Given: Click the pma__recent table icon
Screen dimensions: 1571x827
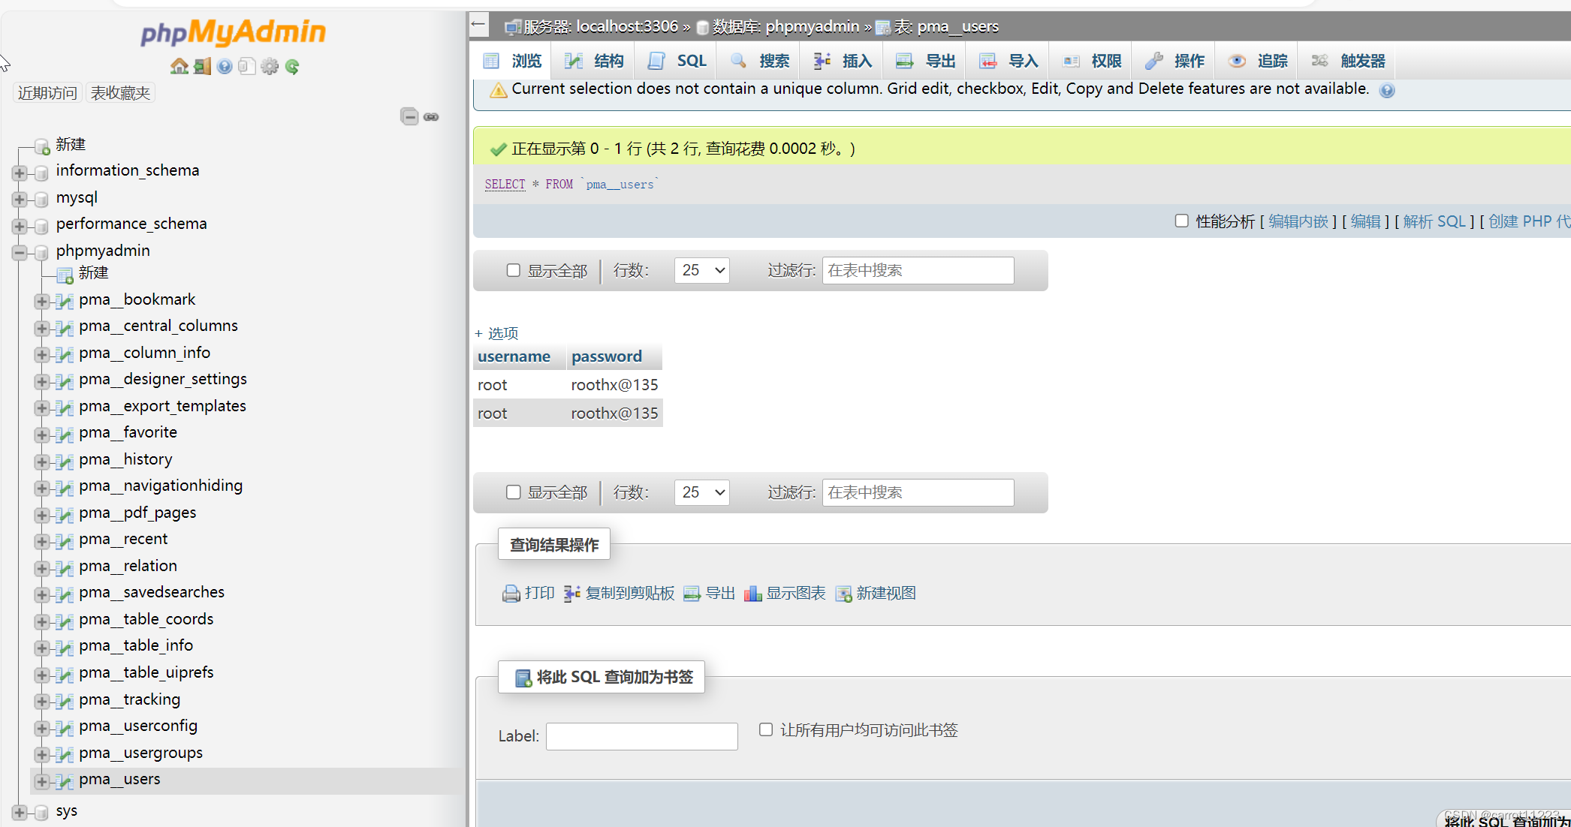Looking at the screenshot, I should tap(65, 540).
